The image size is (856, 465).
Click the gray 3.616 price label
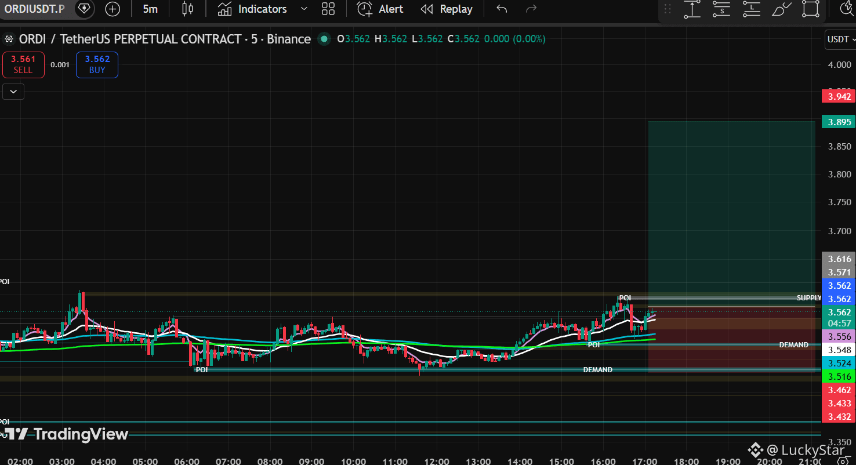(x=839, y=259)
